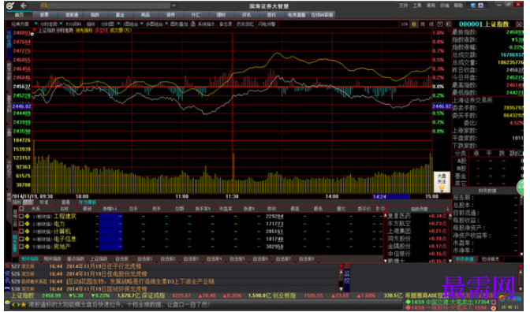Open the 工具 menu
This screenshot has width=530, height=312.
[416, 6]
